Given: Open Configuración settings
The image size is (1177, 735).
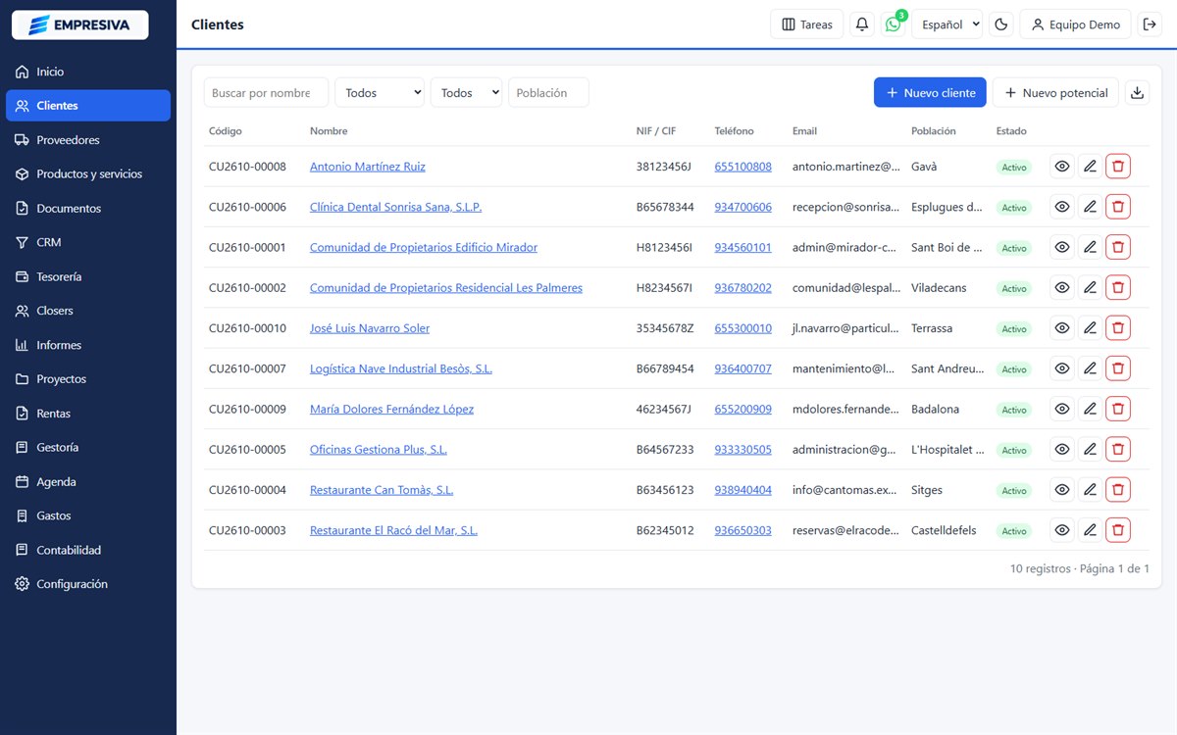Looking at the screenshot, I should 88,584.
